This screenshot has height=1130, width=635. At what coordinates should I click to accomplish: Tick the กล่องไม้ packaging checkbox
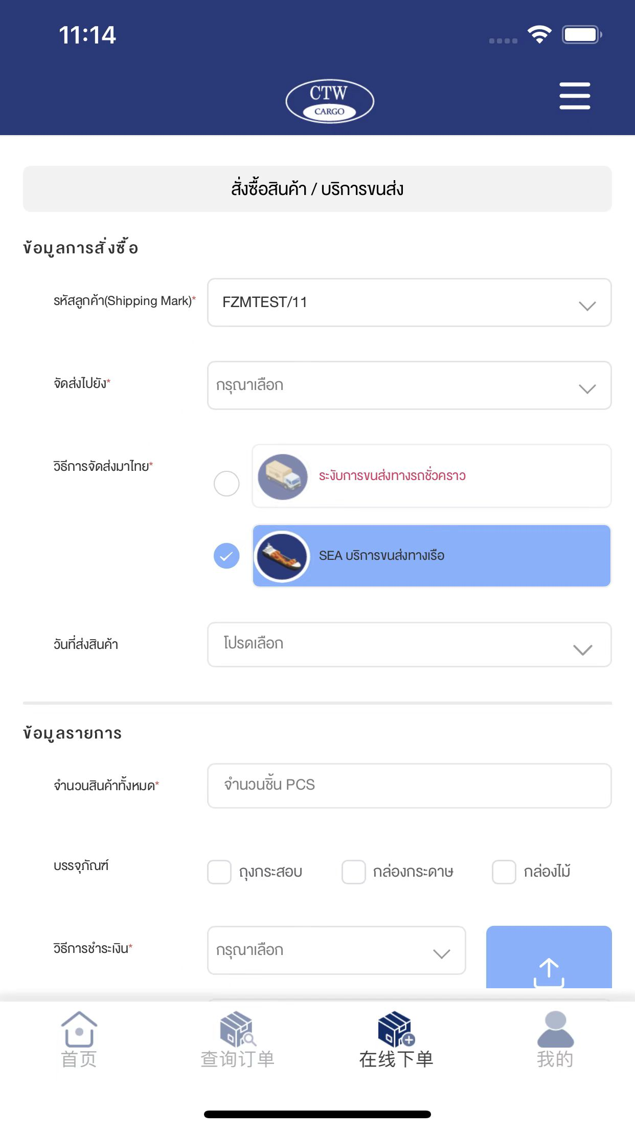tap(504, 872)
